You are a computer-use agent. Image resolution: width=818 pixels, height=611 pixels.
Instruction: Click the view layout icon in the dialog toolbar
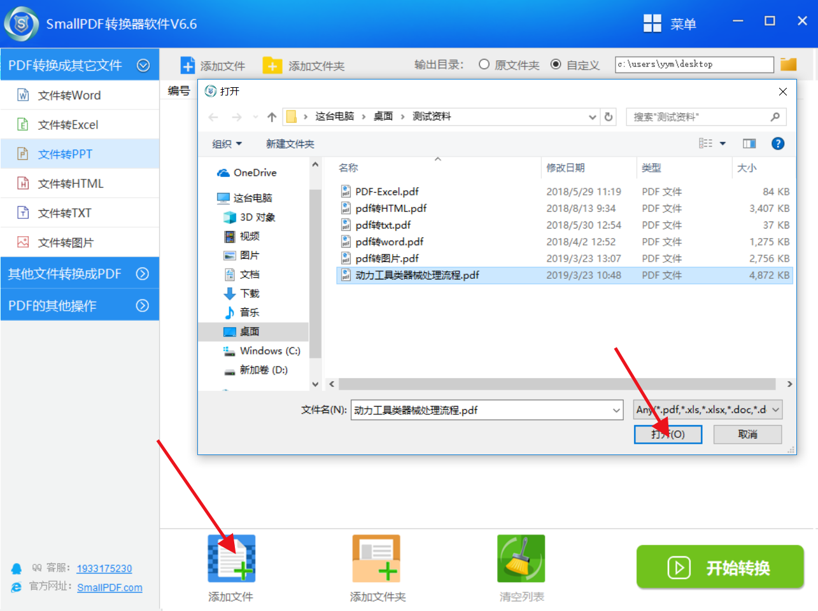(705, 144)
